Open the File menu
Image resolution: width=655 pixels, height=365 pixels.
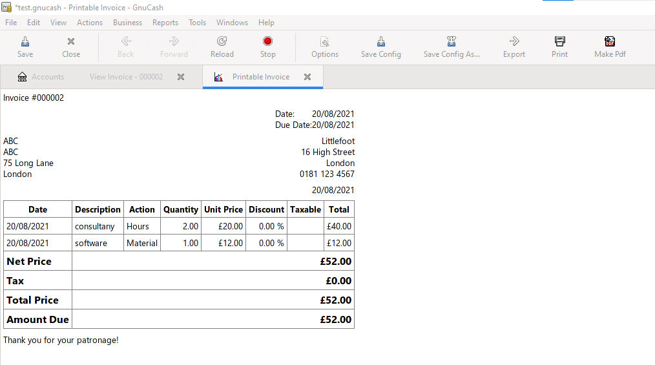point(11,23)
